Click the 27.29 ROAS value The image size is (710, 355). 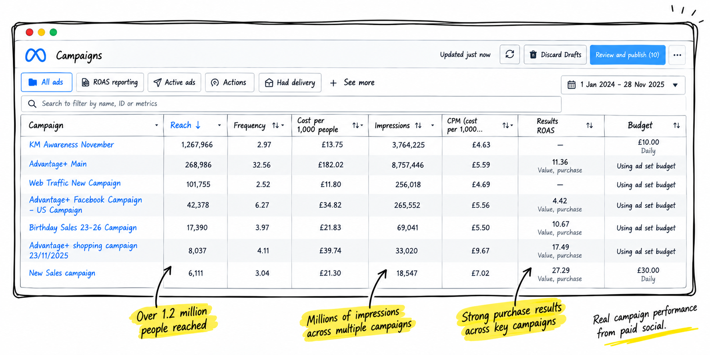pos(560,271)
